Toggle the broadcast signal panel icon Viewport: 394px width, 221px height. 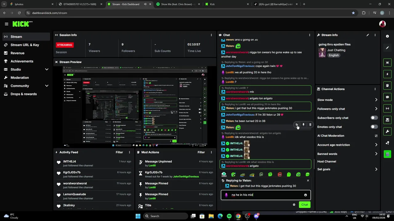click(x=387, y=108)
